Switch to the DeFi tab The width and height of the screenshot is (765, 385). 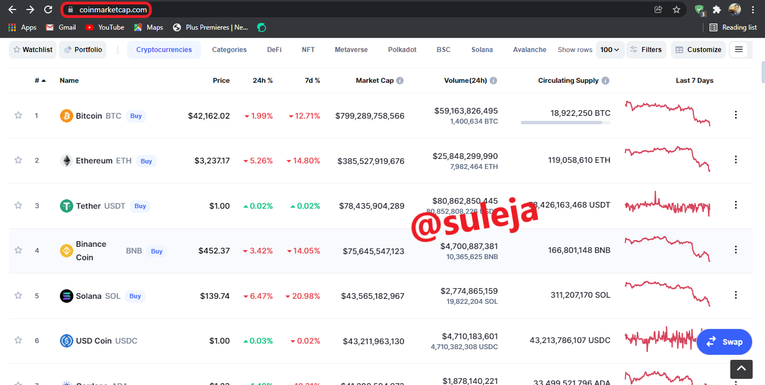274,50
